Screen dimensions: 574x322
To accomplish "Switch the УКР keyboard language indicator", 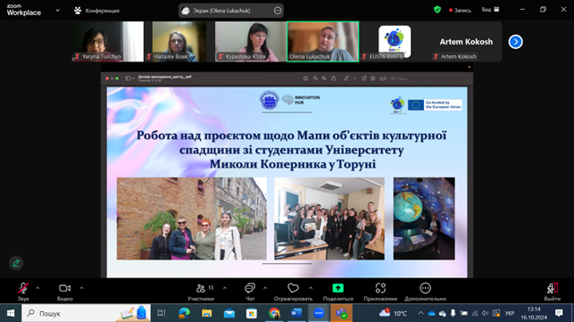I will [509, 313].
